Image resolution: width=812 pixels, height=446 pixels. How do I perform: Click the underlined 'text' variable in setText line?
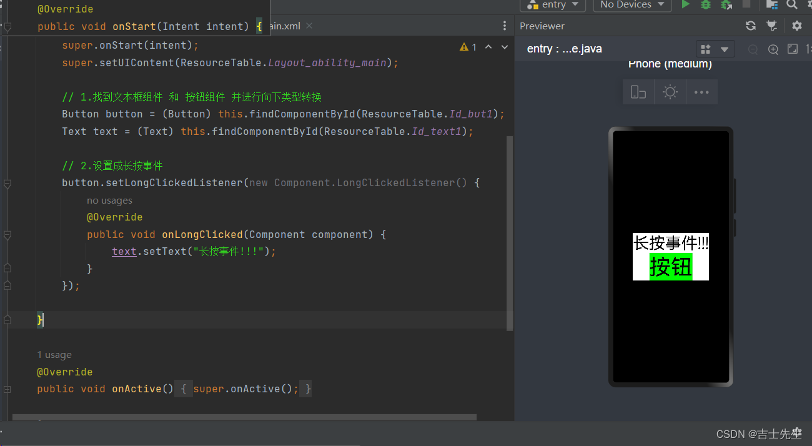point(124,251)
